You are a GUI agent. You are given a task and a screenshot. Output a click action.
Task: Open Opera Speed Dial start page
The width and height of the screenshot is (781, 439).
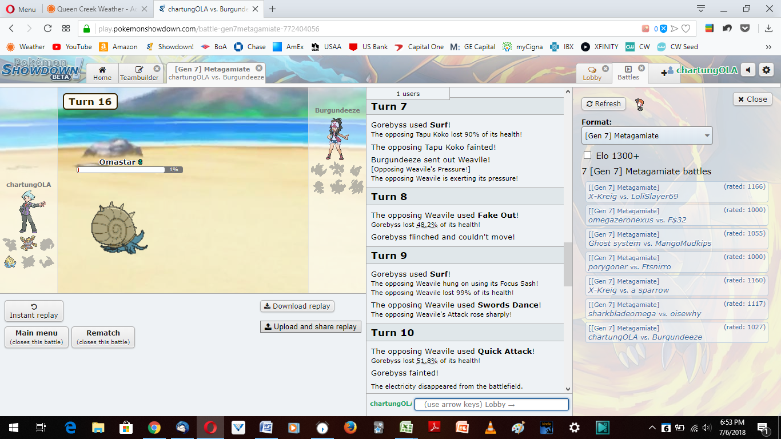[x=66, y=29]
